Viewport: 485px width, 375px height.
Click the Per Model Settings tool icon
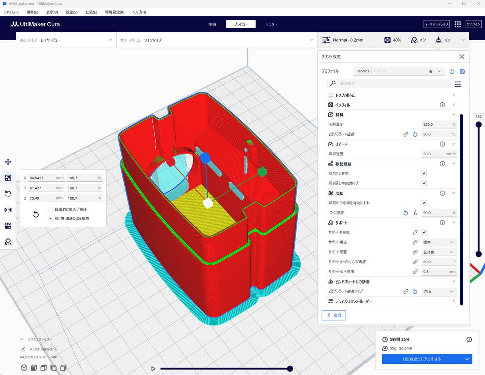pyautogui.click(x=8, y=225)
